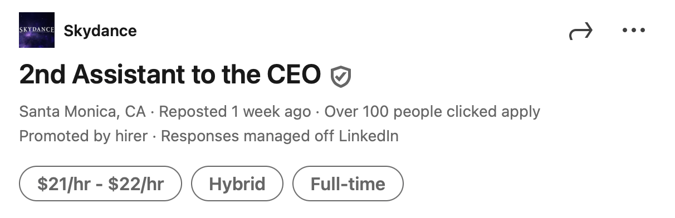Screen dimensions: 675x218
Task: Click the Santa Monica, CA location text
Action: click(82, 112)
